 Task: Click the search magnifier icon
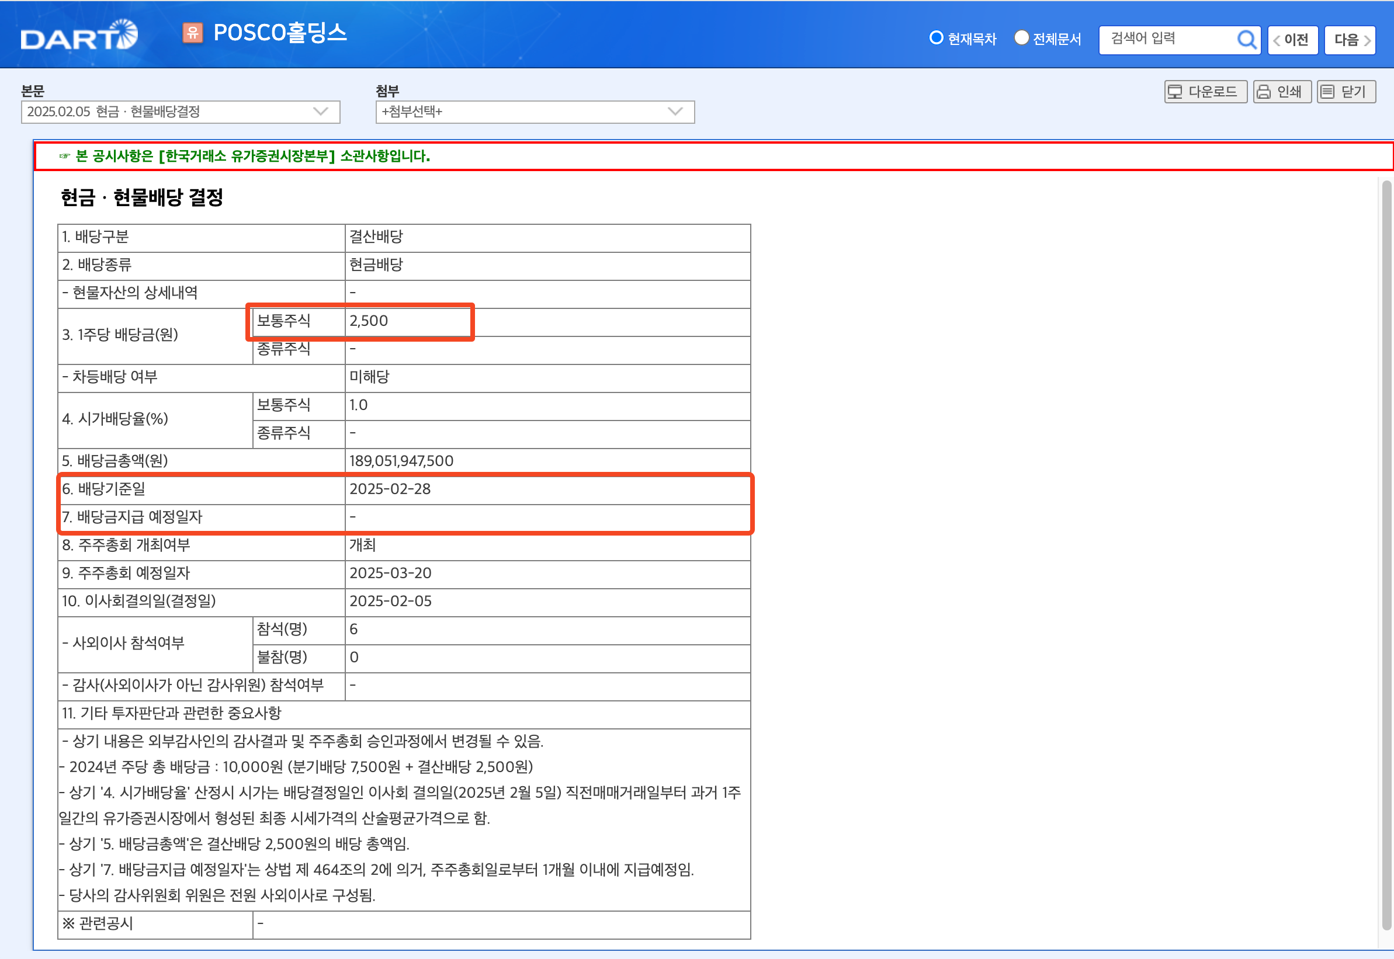(x=1247, y=39)
